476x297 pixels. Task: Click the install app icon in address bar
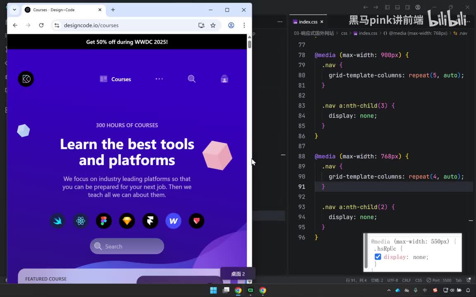[x=201, y=25]
